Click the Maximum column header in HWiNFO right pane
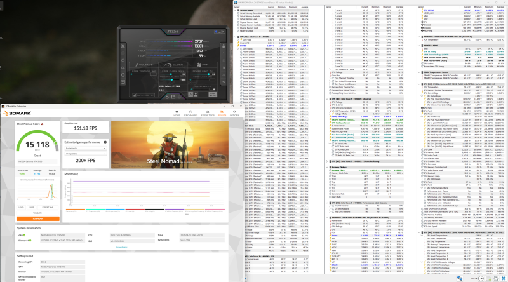 [x=489, y=7]
